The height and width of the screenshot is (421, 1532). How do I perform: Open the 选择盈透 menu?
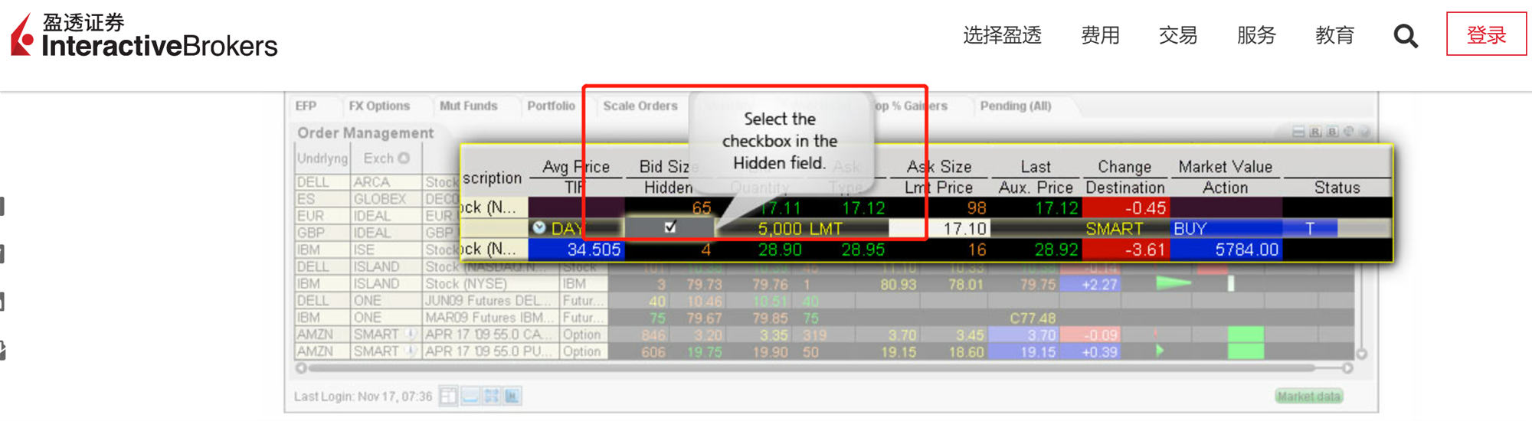pos(1002,35)
